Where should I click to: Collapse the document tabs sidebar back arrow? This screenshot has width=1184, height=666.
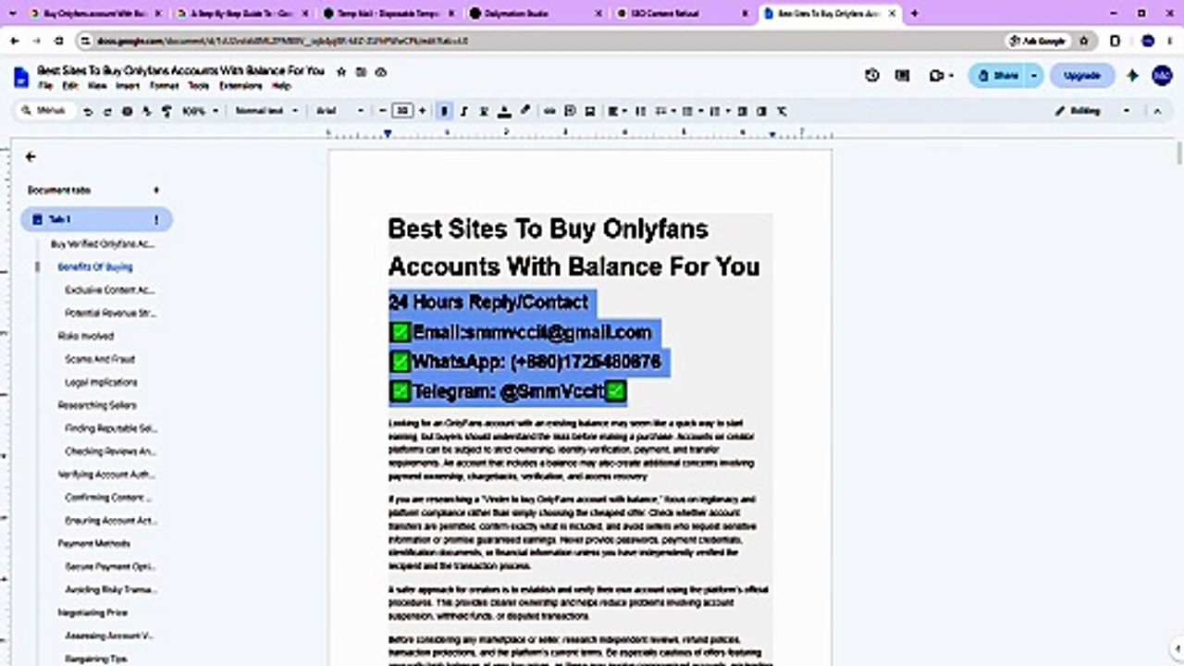pyautogui.click(x=31, y=157)
